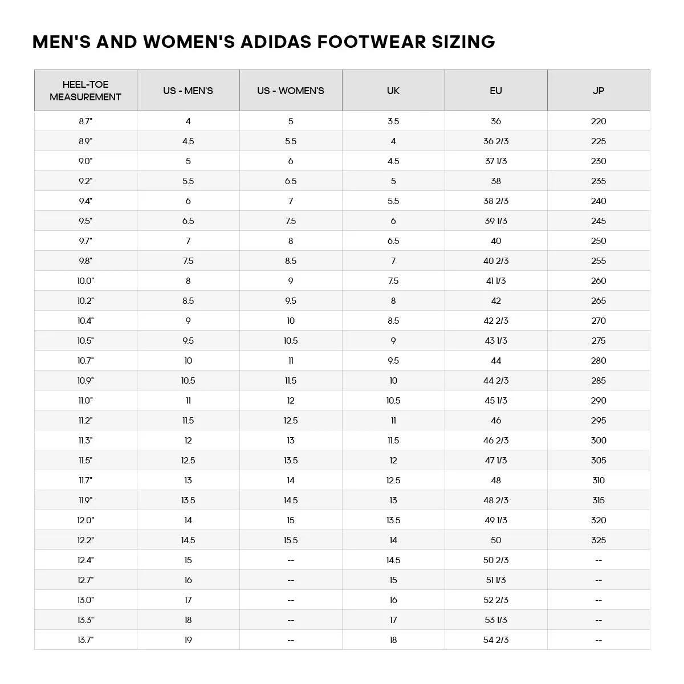Click the chart title heading

[x=263, y=42]
